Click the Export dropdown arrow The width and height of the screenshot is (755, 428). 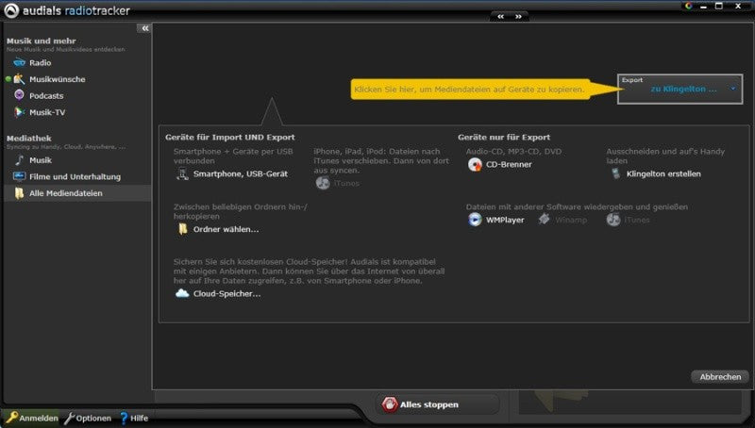pyautogui.click(x=733, y=89)
